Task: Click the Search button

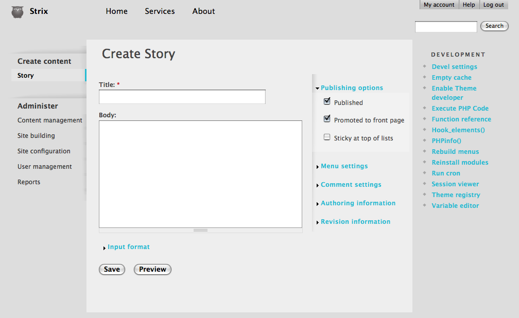Action: point(494,26)
